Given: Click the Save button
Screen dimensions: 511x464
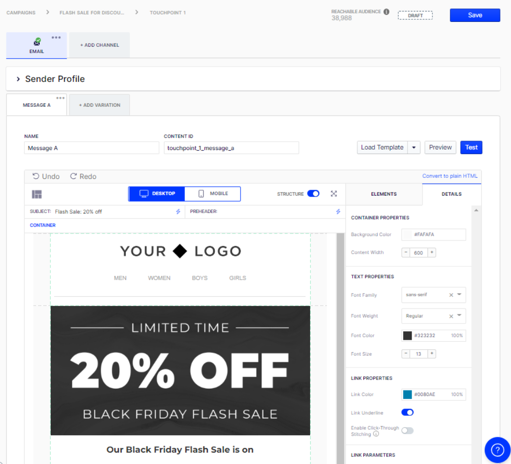Looking at the screenshot, I should point(475,15).
